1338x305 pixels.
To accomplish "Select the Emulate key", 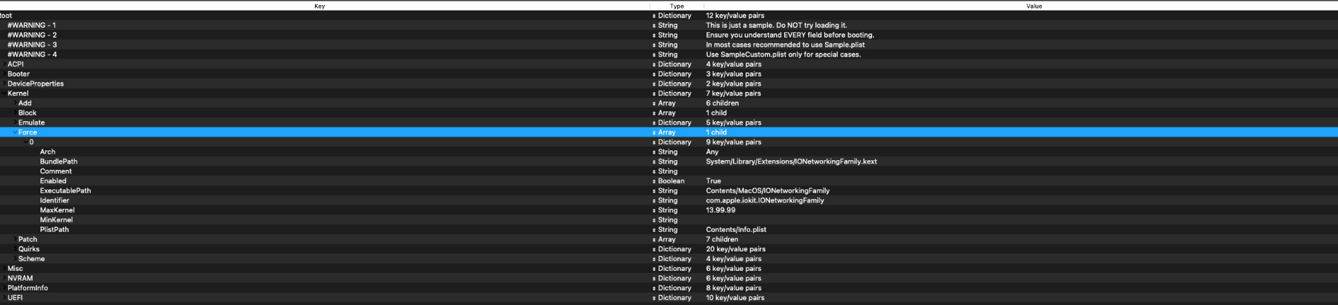I will point(31,123).
